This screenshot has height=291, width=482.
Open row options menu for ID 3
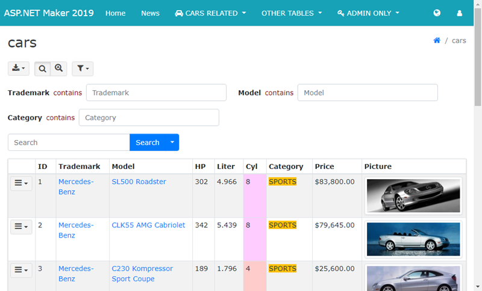coord(21,270)
